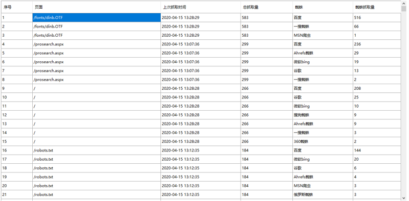Select /prosearch.aspx page cell in row 8

coord(97,80)
